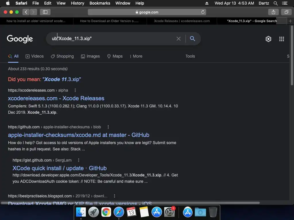
Task: Go back with Safari's back arrow
Action: 26,12
